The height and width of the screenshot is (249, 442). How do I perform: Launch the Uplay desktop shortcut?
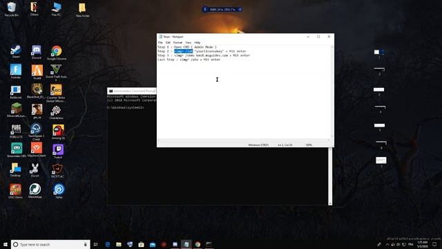(59, 191)
